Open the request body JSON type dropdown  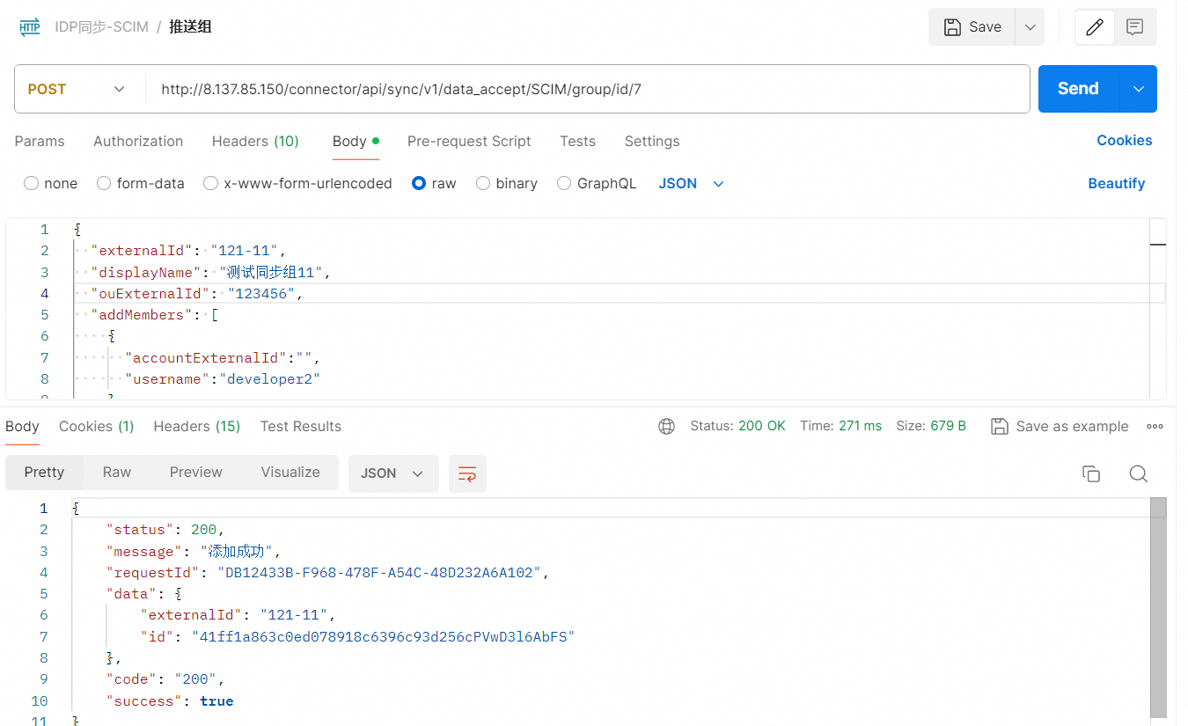pyautogui.click(x=692, y=183)
